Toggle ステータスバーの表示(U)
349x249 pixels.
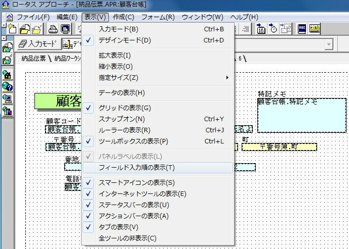(x=158, y=205)
